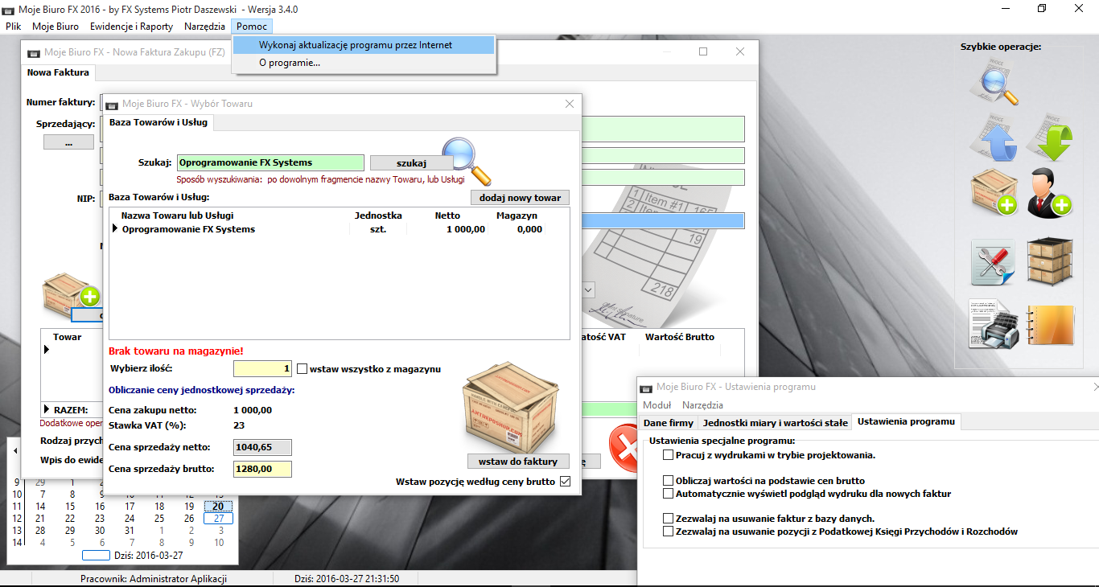This screenshot has height=587, width=1099.
Task: Click 'Cena sprzedaży netto' field
Action: (x=262, y=447)
